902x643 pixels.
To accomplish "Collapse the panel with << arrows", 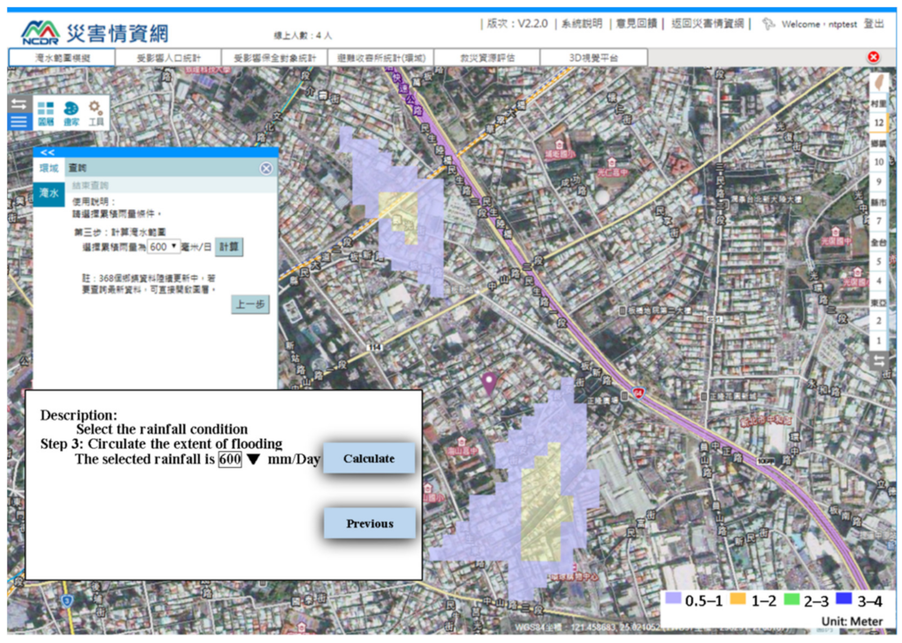I will tap(47, 153).
